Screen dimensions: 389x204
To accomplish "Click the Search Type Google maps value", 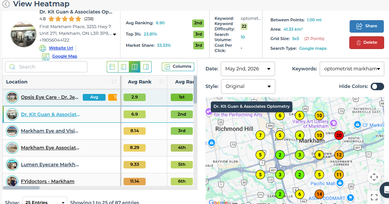I will pos(313,48).
